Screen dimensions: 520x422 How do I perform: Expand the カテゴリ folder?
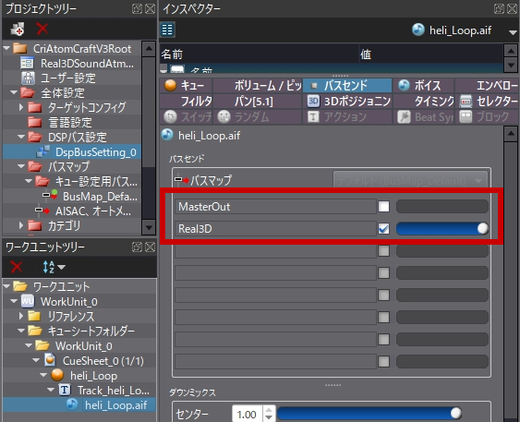(x=21, y=225)
